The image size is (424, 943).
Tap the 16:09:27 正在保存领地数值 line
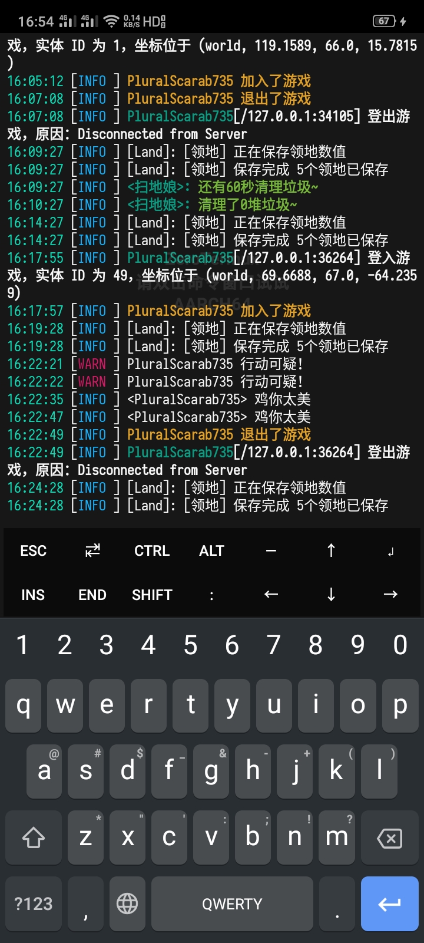pos(177,151)
